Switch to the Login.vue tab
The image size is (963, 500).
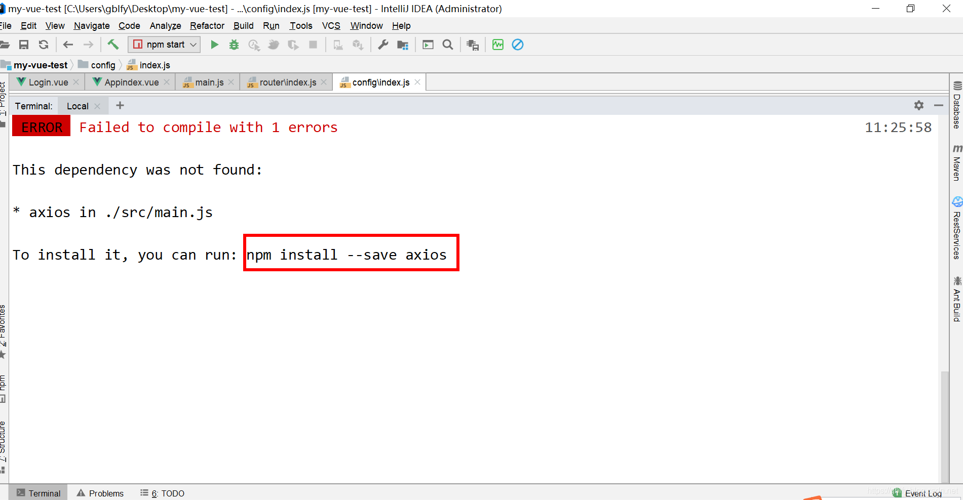[48, 82]
